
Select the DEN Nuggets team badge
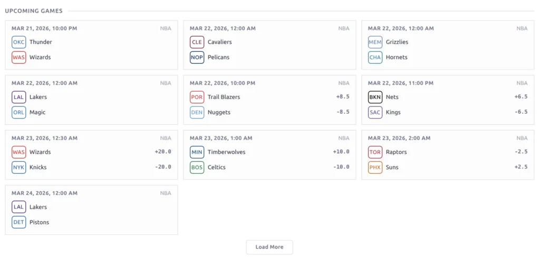197,112
